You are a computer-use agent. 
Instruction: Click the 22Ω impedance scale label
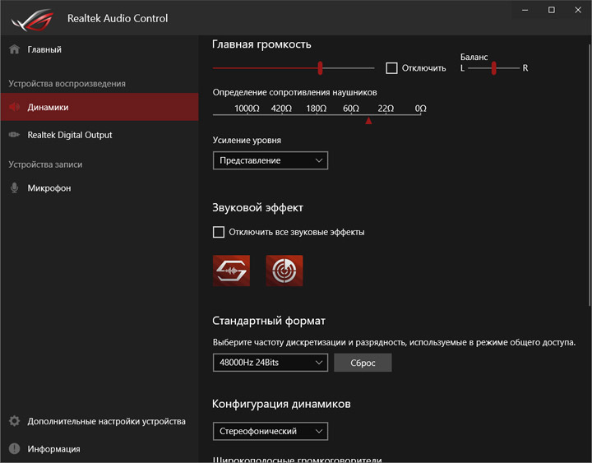pos(386,109)
